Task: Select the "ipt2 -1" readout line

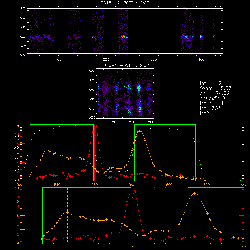Action: pos(210,113)
